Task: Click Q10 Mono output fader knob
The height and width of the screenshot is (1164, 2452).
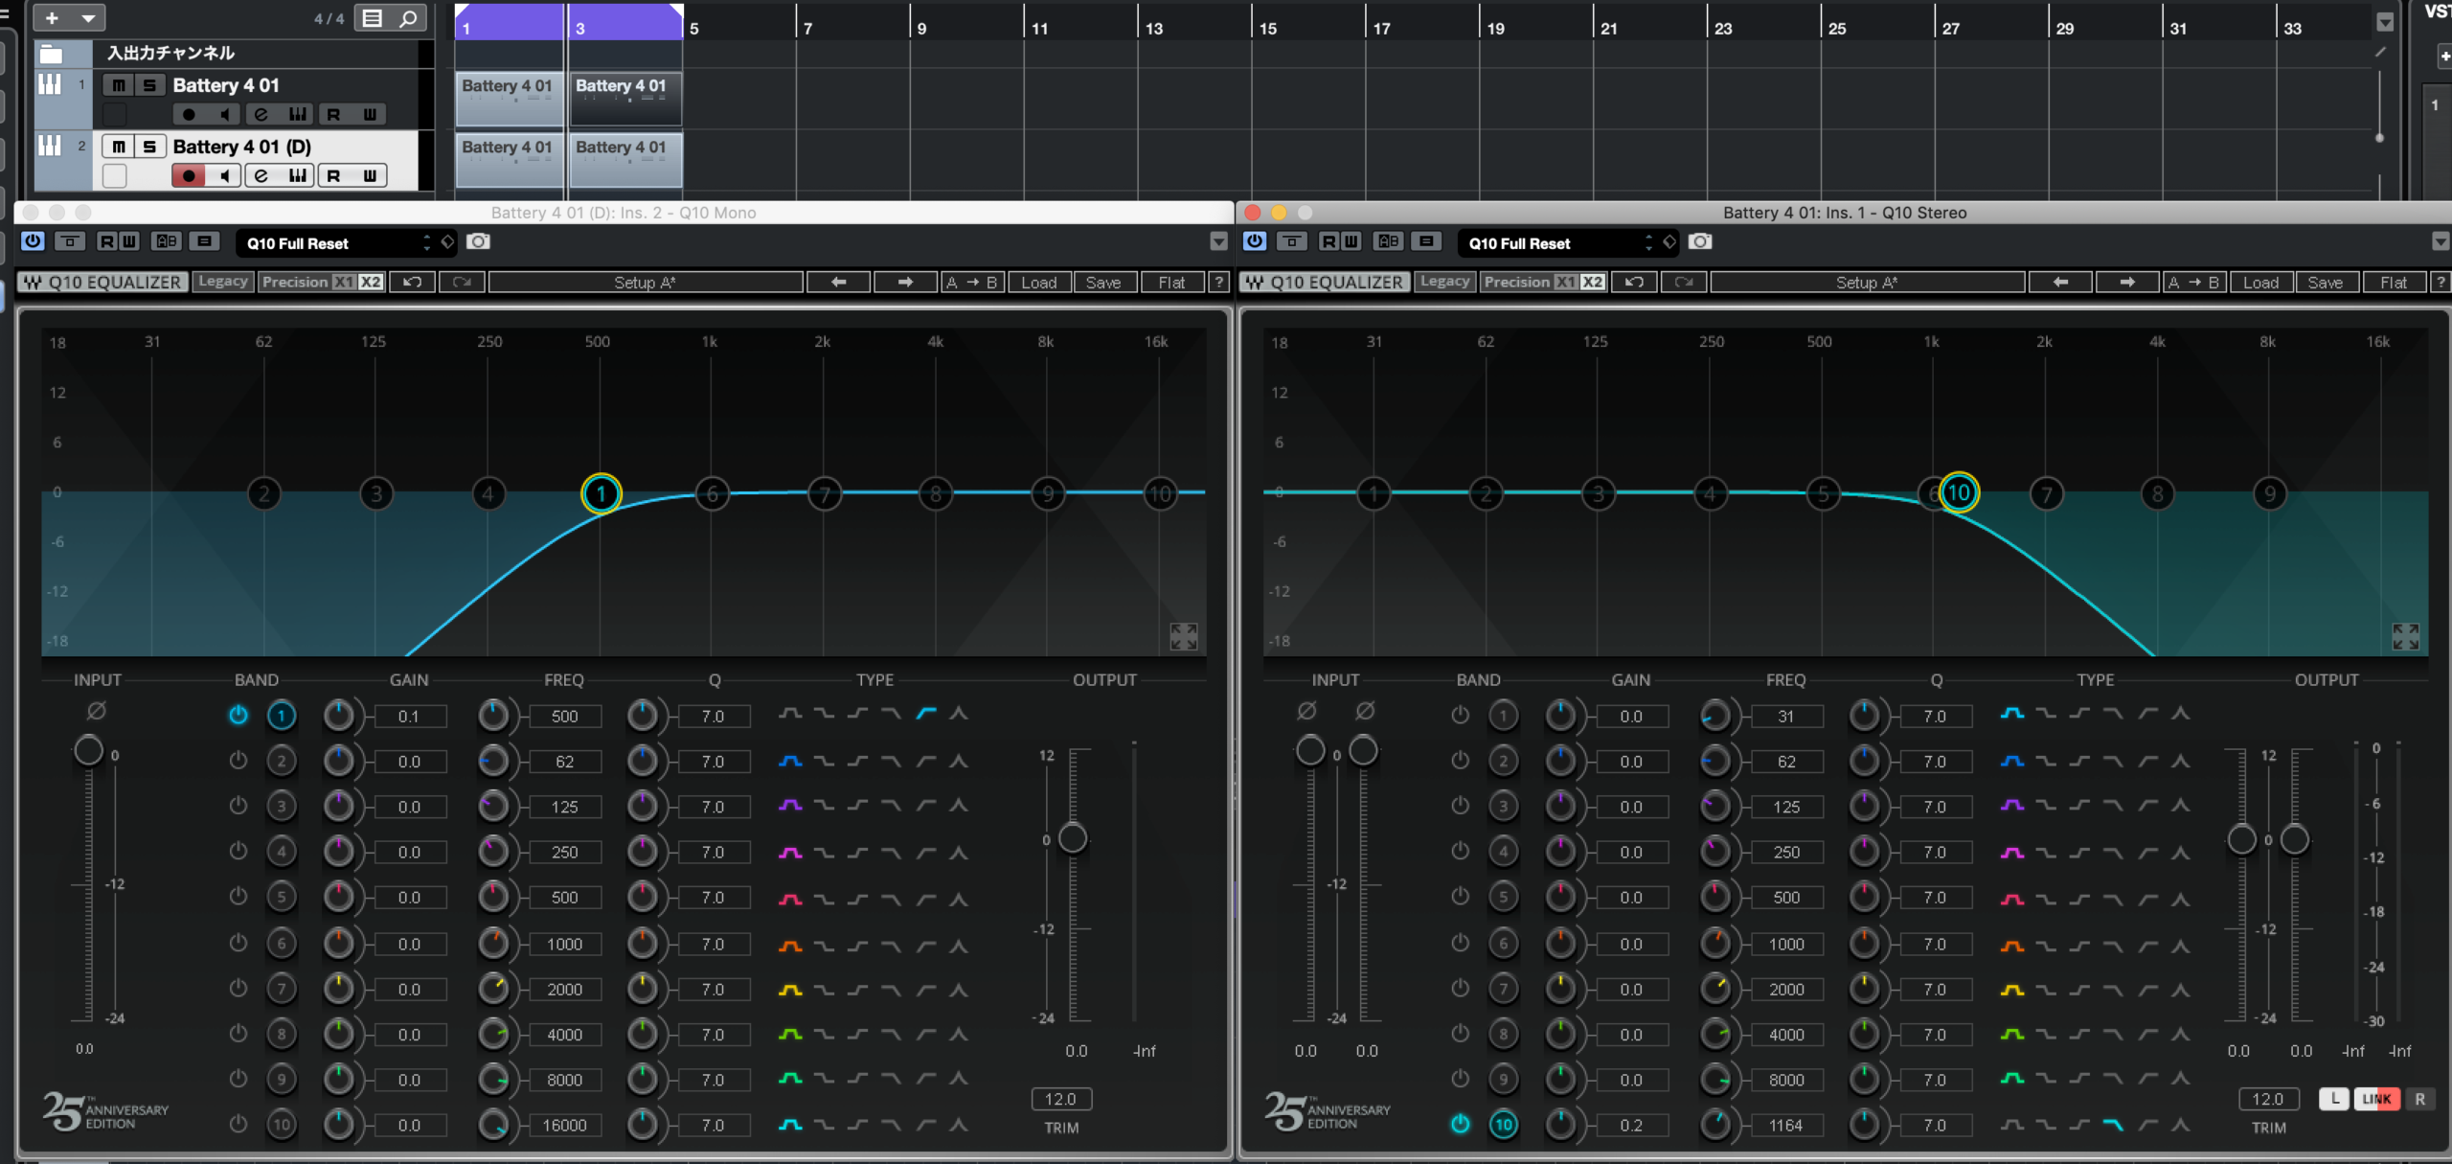Action: [1073, 838]
